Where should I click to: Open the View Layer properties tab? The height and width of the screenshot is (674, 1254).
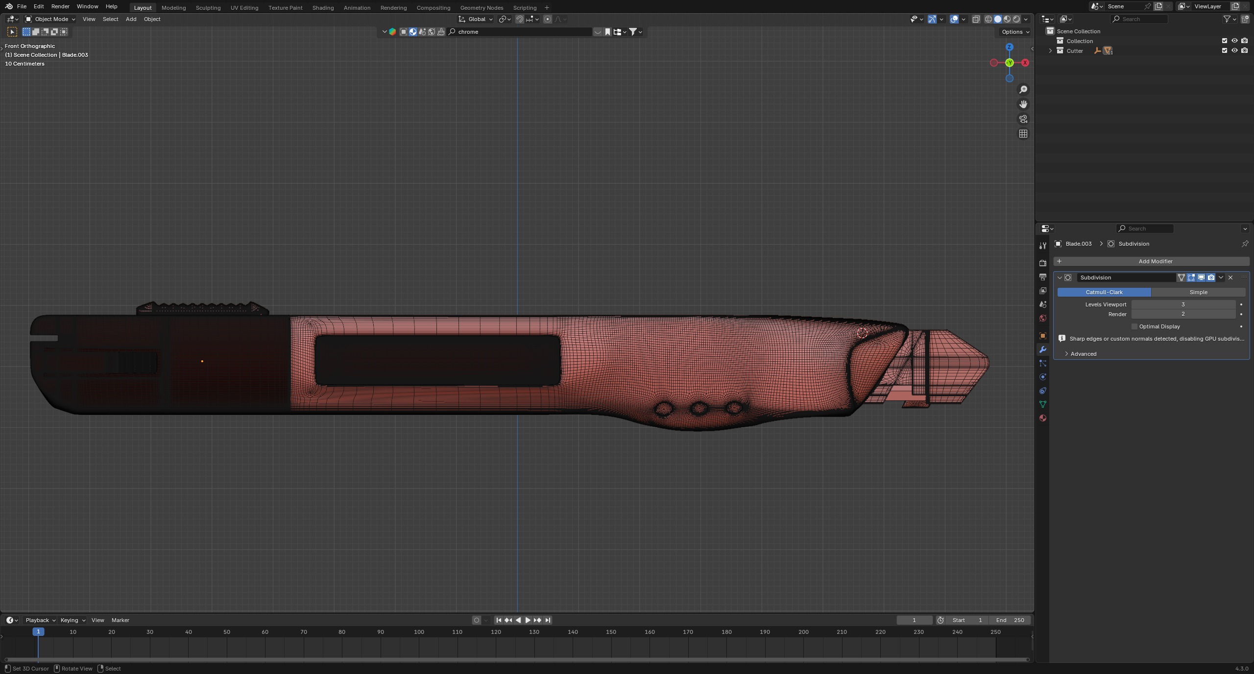1042,291
